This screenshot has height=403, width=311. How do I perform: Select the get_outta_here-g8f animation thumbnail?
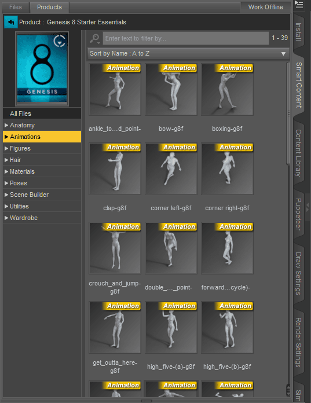click(x=115, y=328)
